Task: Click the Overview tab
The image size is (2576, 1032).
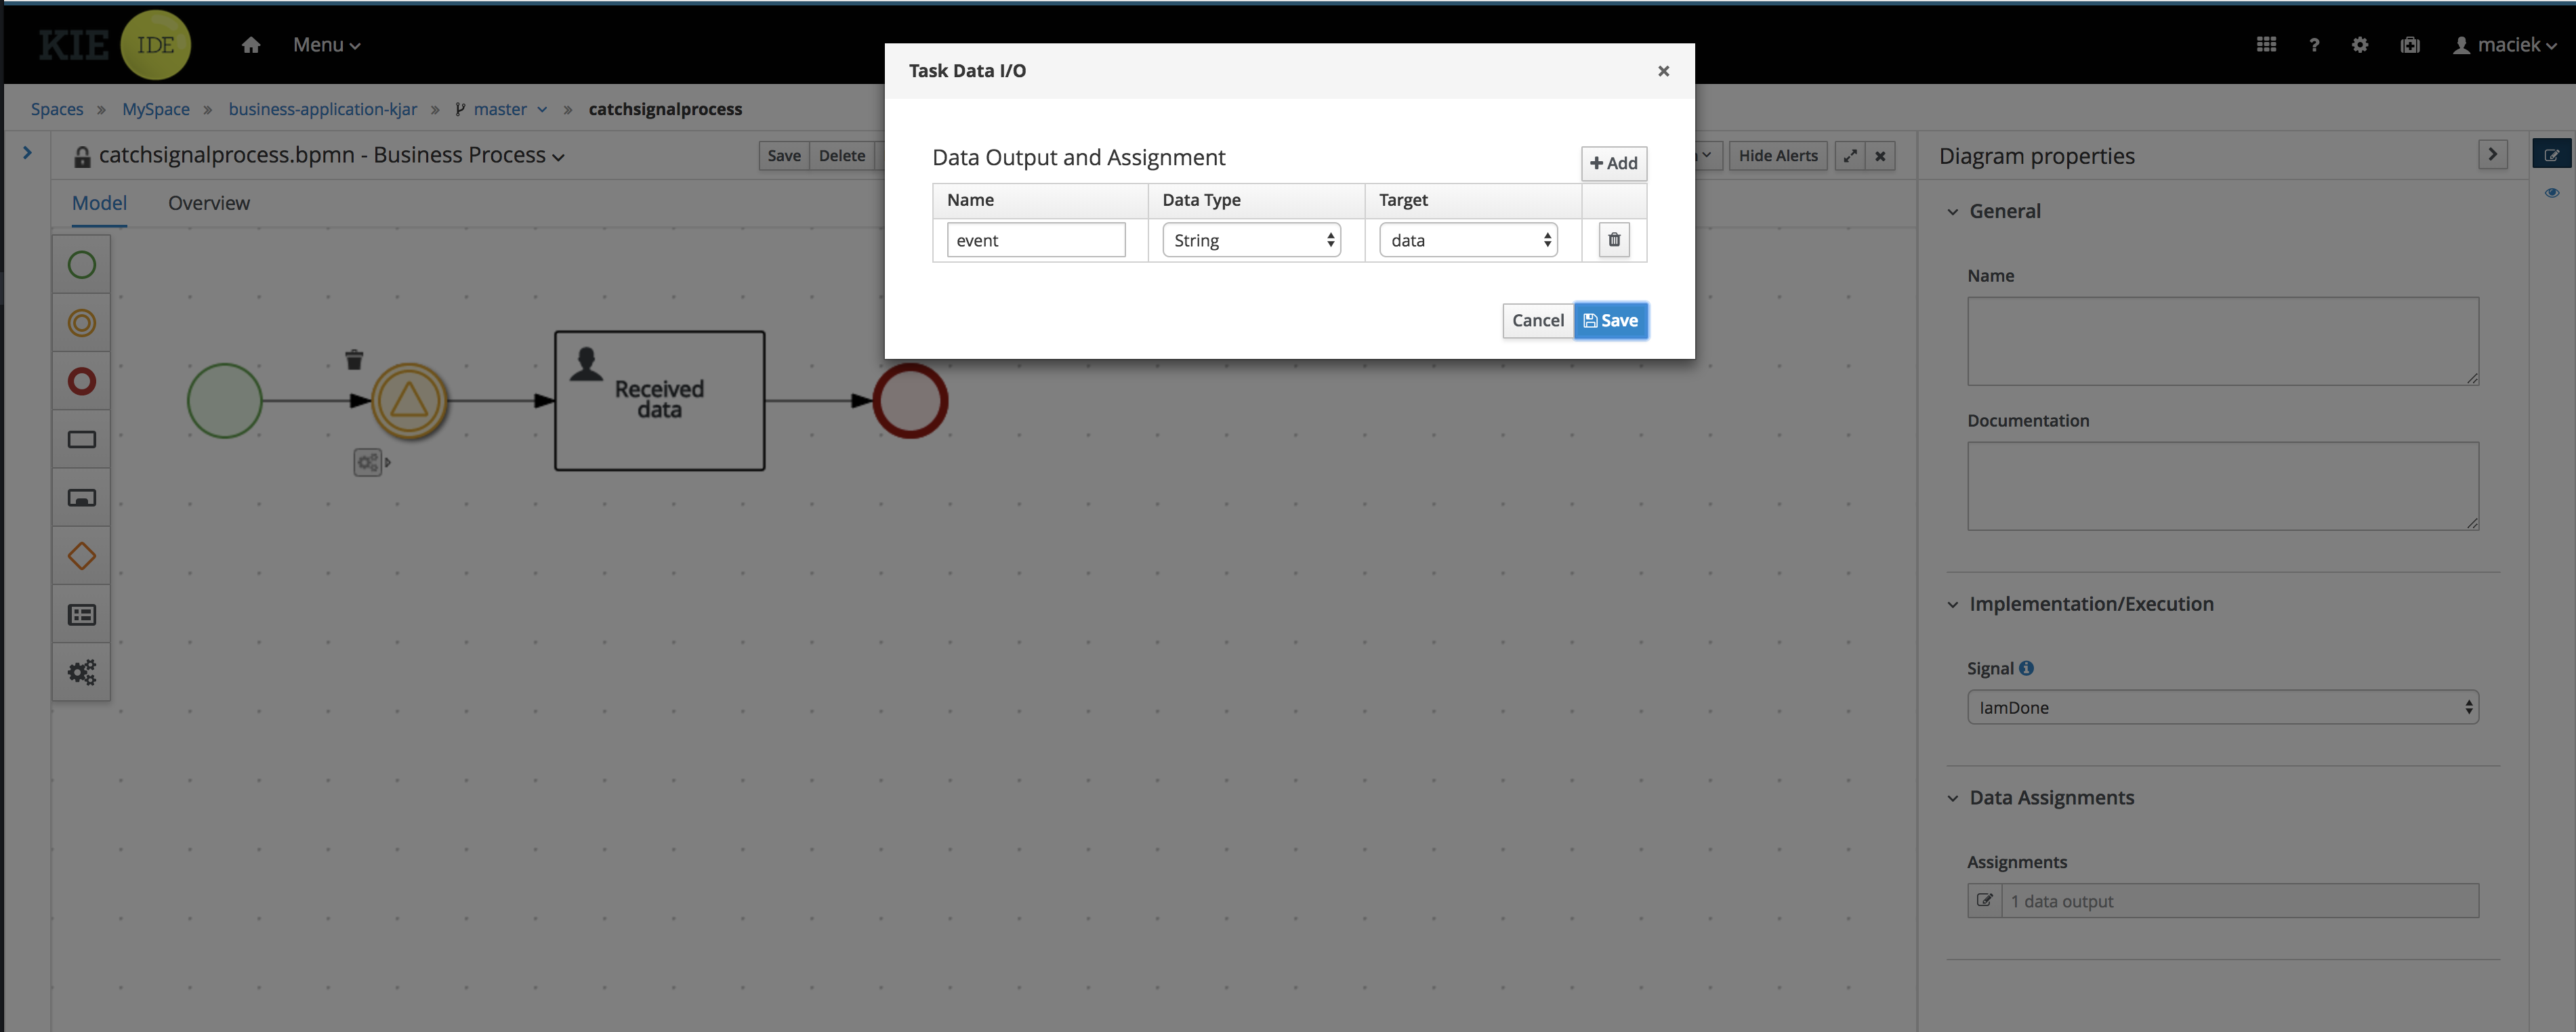Action: (207, 202)
